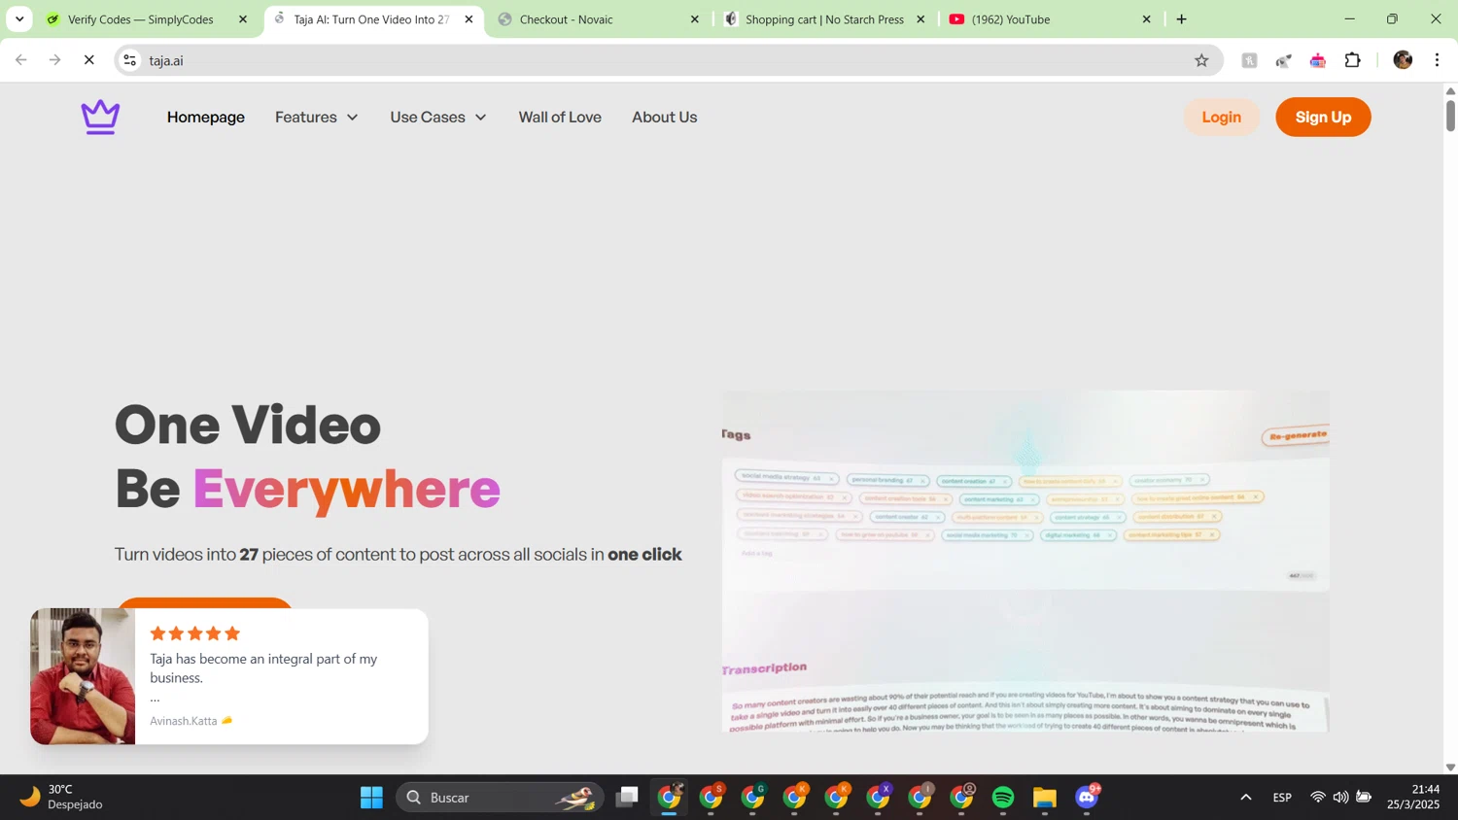The height and width of the screenshot is (820, 1458).
Task: Open the Wi-Fi network settings
Action: coord(1318,798)
